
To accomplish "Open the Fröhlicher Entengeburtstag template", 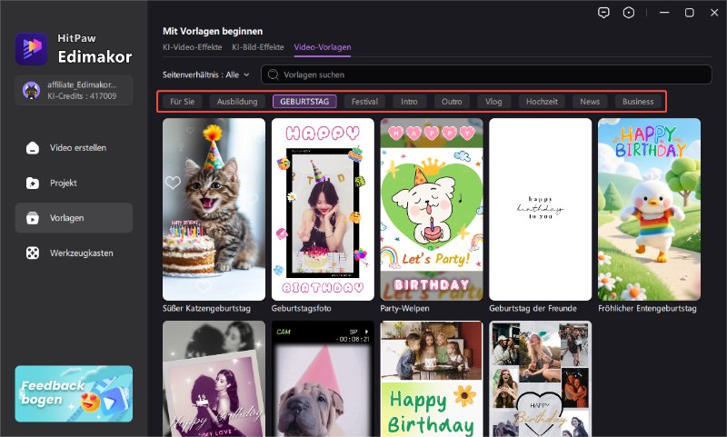I will point(649,209).
